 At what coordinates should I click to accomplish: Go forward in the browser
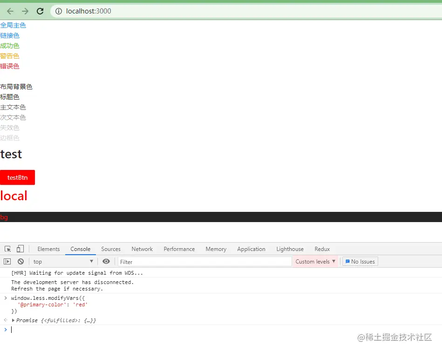25,11
